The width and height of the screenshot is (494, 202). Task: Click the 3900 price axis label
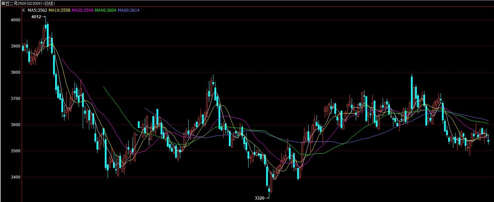tap(16, 46)
